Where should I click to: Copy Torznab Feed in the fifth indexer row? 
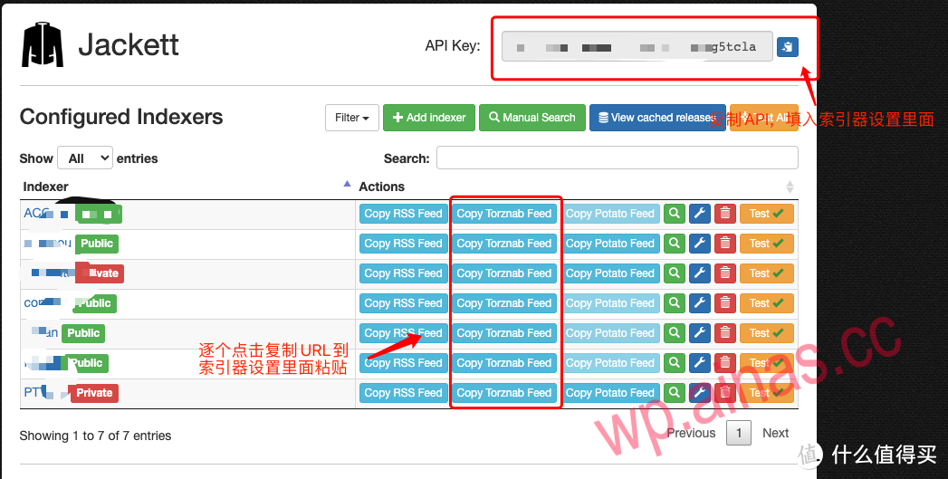[504, 332]
